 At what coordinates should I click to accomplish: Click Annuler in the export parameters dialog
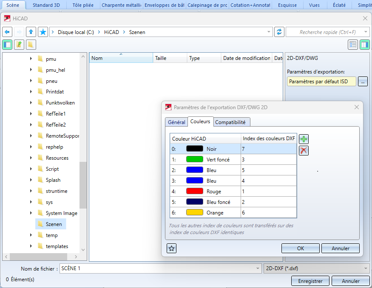(341, 248)
